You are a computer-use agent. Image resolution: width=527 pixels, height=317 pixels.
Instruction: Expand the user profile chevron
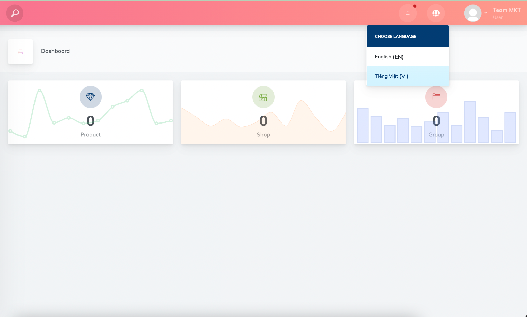pos(486,13)
